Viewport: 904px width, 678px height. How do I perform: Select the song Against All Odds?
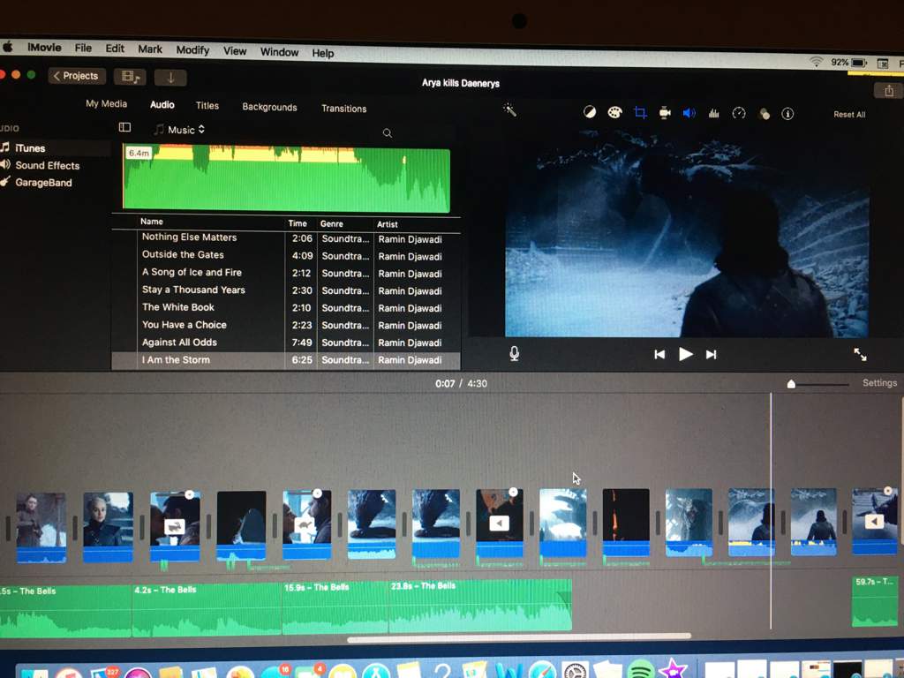(x=286, y=342)
